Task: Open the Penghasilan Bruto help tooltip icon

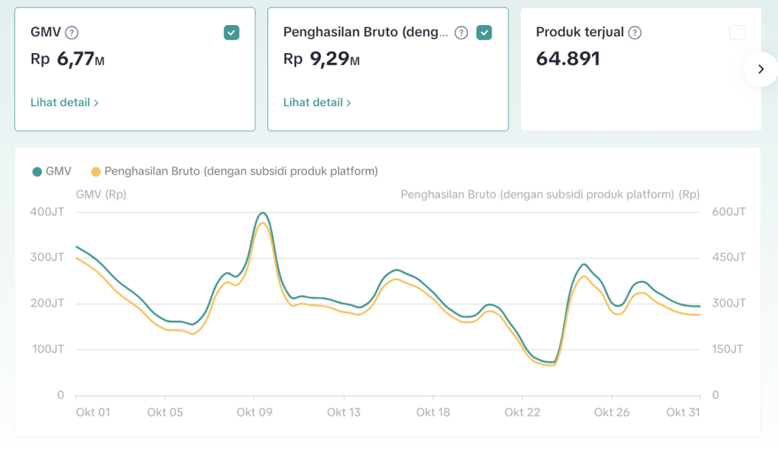Action: (x=461, y=33)
